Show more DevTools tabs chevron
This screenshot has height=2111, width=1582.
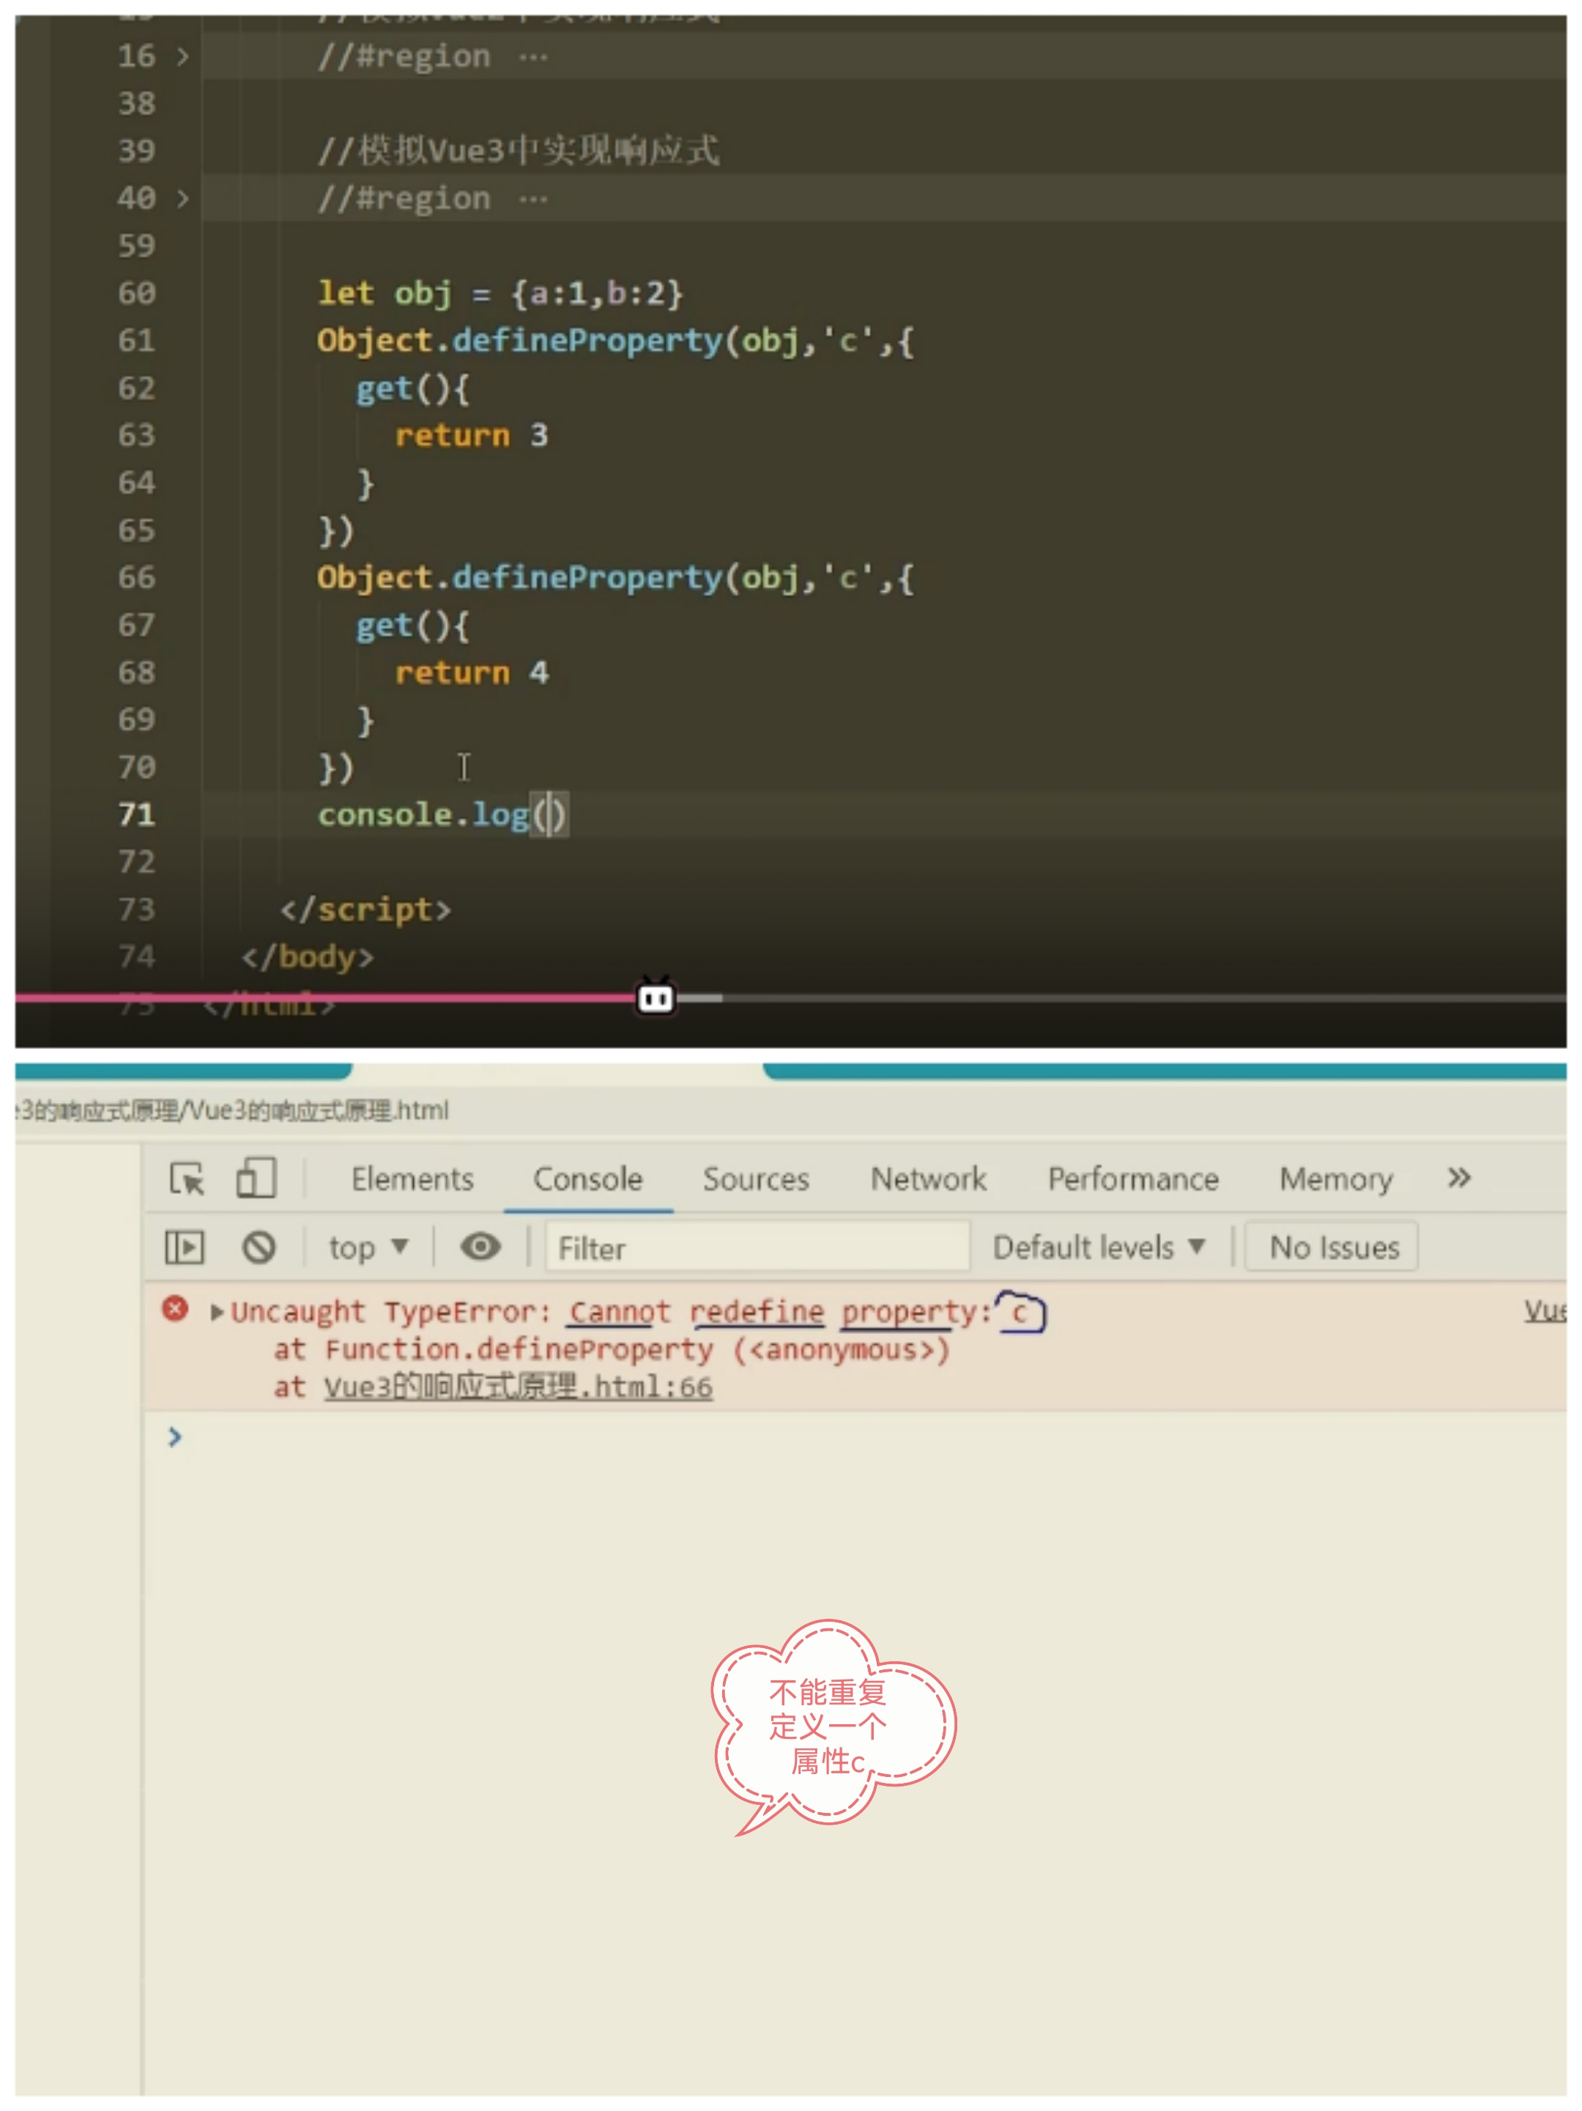tap(1458, 1178)
